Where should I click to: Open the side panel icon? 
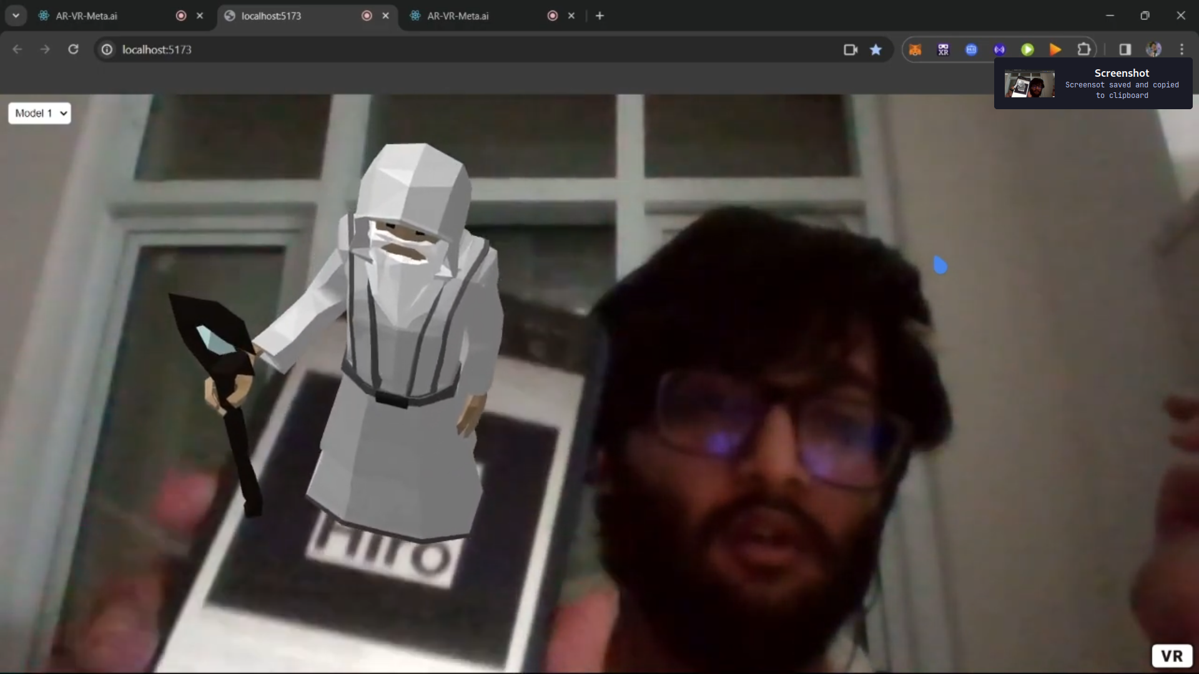coord(1125,50)
